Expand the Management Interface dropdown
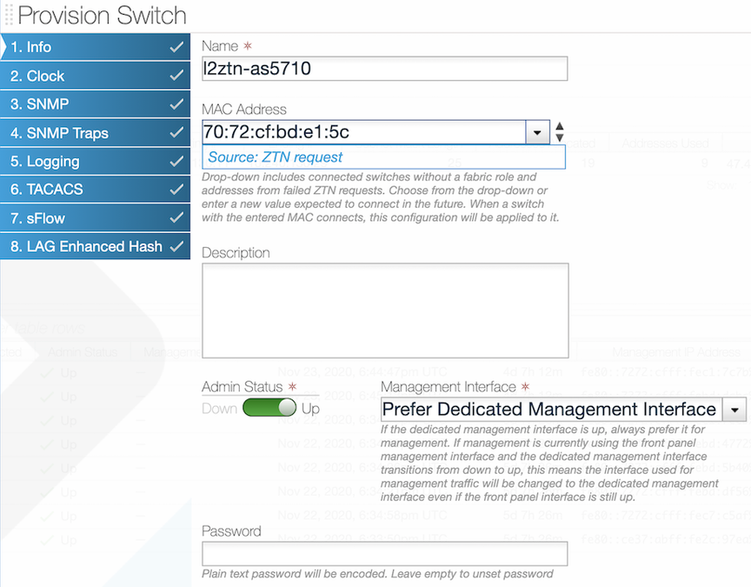The image size is (751, 587). point(734,410)
